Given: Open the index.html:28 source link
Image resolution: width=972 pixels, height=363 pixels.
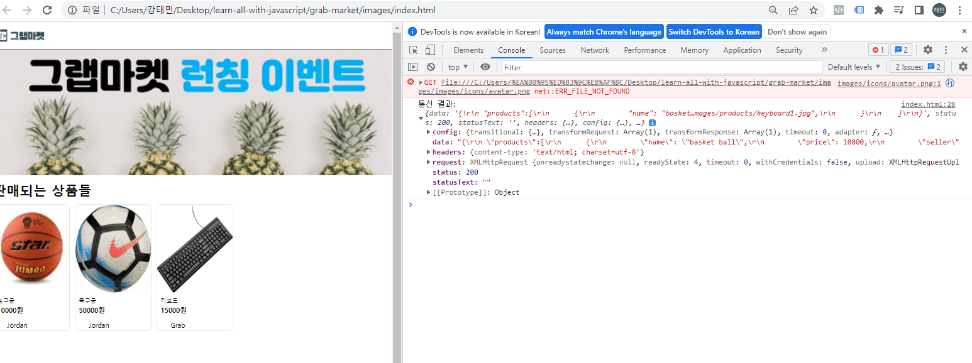Looking at the screenshot, I should click(x=928, y=104).
